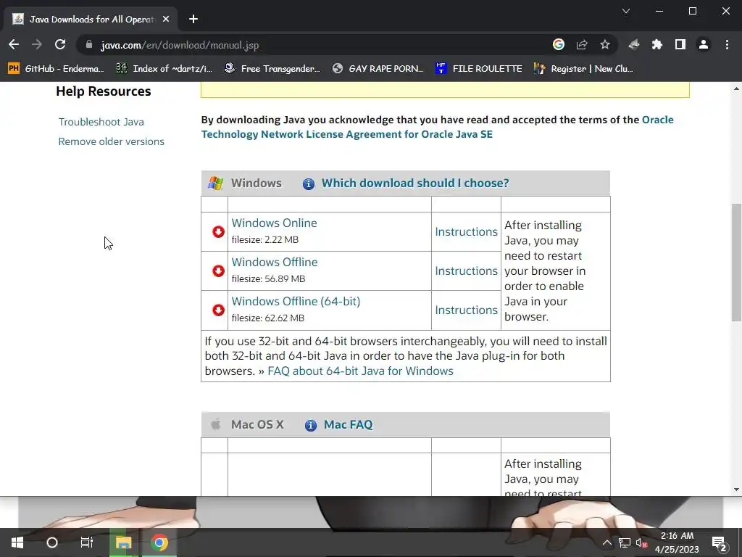The width and height of the screenshot is (742, 557).
Task: Open the Which download should I choose? link
Action: tap(415, 183)
